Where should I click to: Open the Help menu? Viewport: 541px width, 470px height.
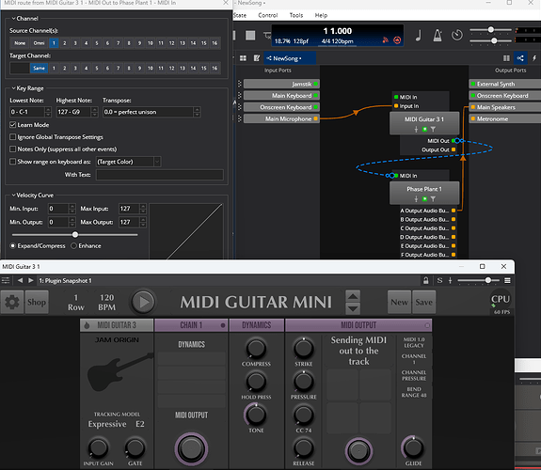pos(321,15)
